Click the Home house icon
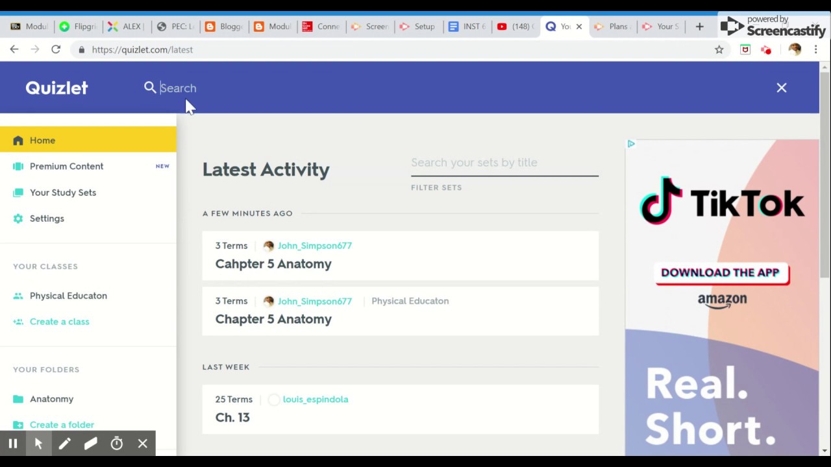Image resolution: width=831 pixels, height=467 pixels. (18, 140)
